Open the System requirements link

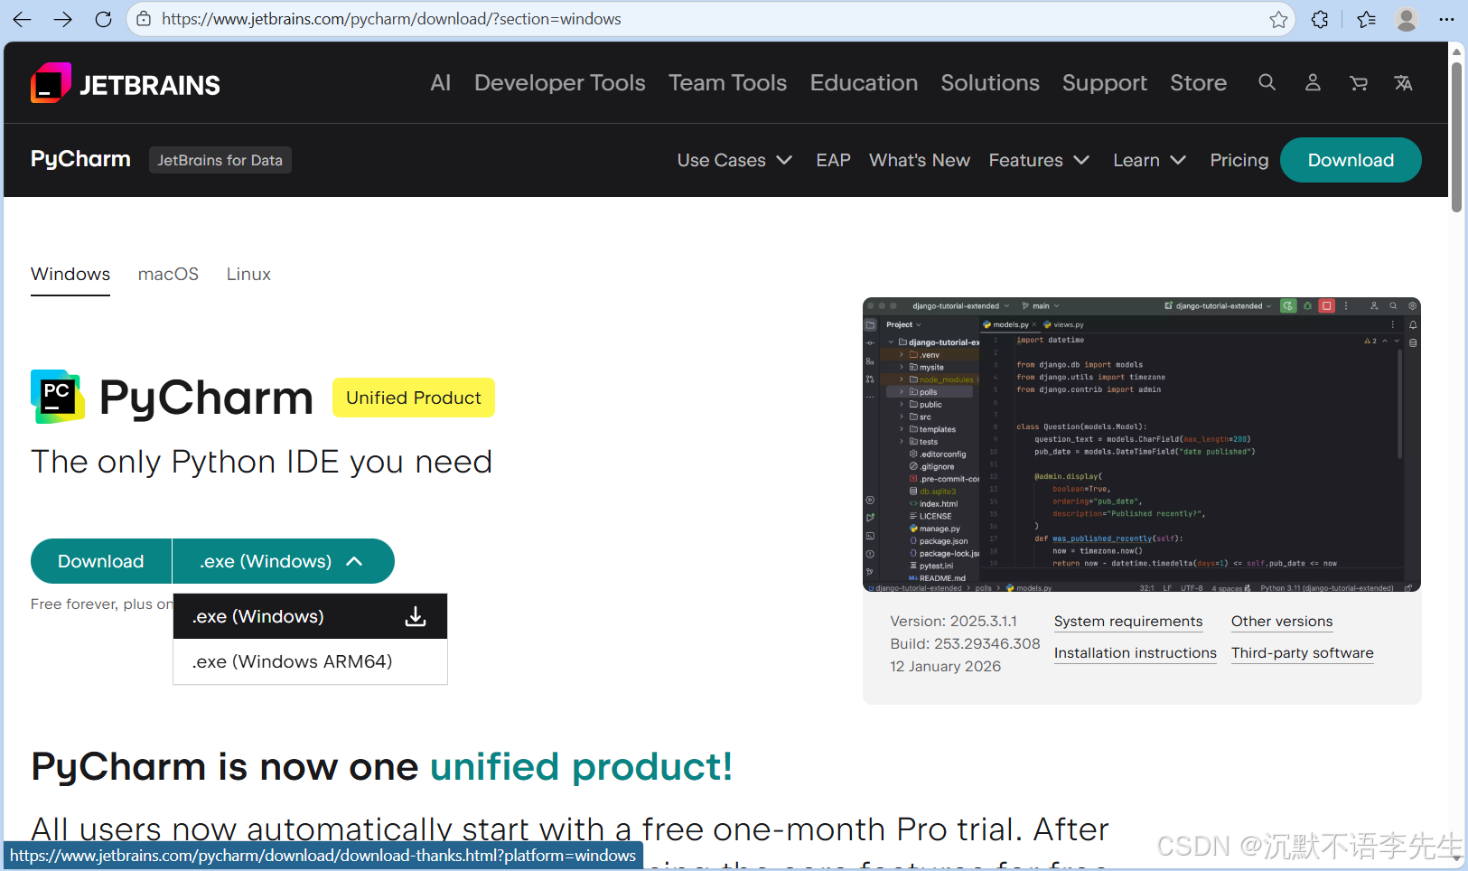(1128, 622)
